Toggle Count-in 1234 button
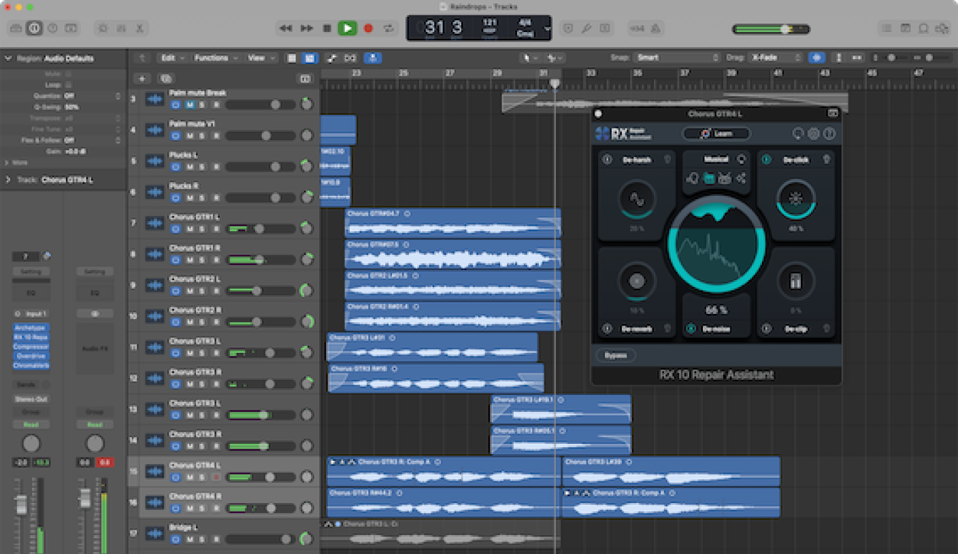The image size is (958, 554). (x=636, y=29)
